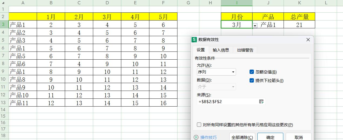Select the 产品10 cell
Viewport: 343px width, 140px height.
pyautogui.click(x=23, y=95)
